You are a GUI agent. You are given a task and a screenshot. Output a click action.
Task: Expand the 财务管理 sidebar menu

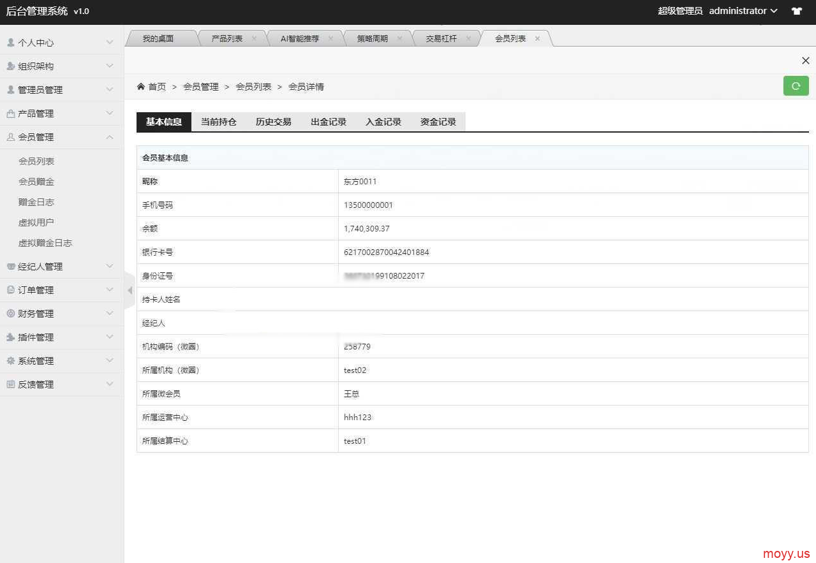point(61,314)
